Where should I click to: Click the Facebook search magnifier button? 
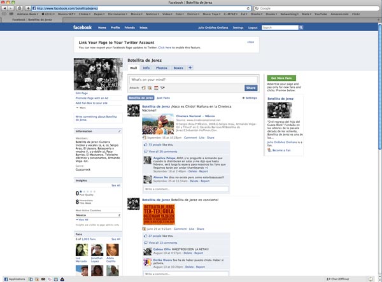tap(301, 27)
